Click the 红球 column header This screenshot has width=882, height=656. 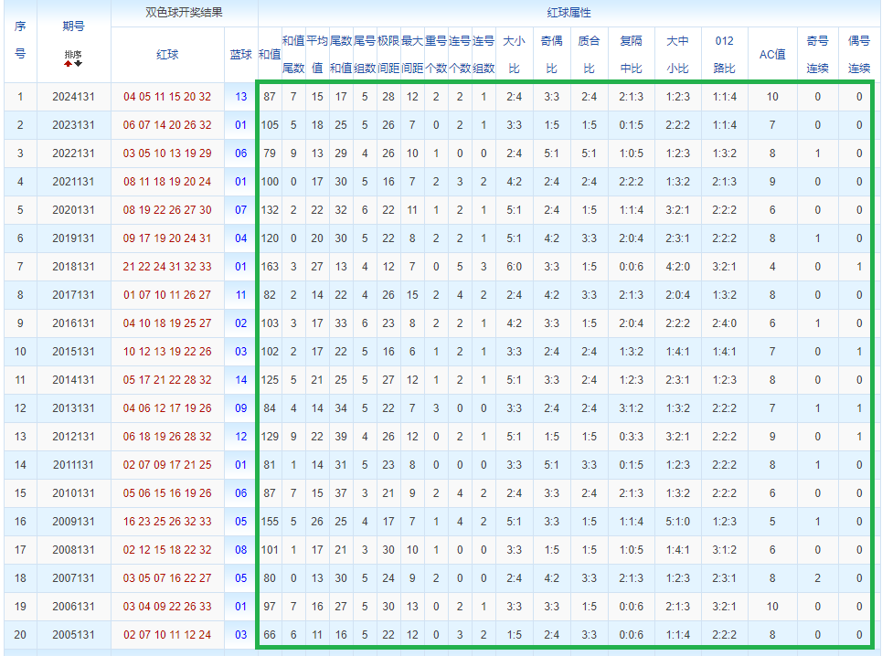(167, 55)
